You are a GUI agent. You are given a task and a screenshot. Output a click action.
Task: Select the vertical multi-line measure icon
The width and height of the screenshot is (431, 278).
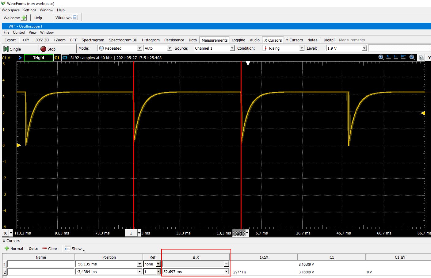pyautogui.click(x=403, y=57)
